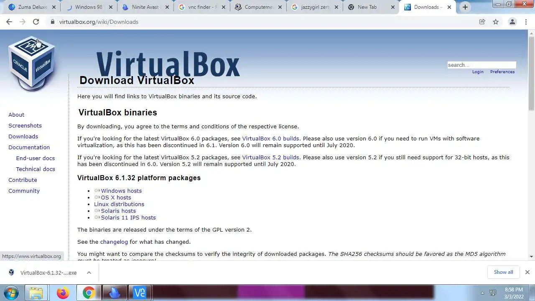Click the VirtualBox 5.2 builds link
535x301 pixels.
[270, 157]
